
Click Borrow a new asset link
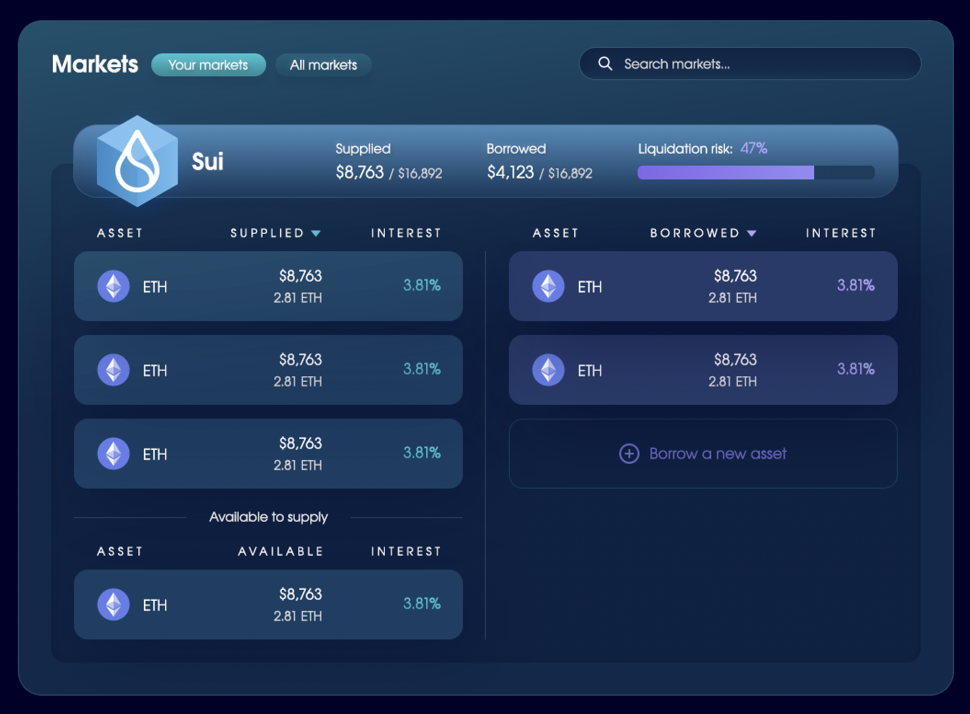tap(718, 454)
